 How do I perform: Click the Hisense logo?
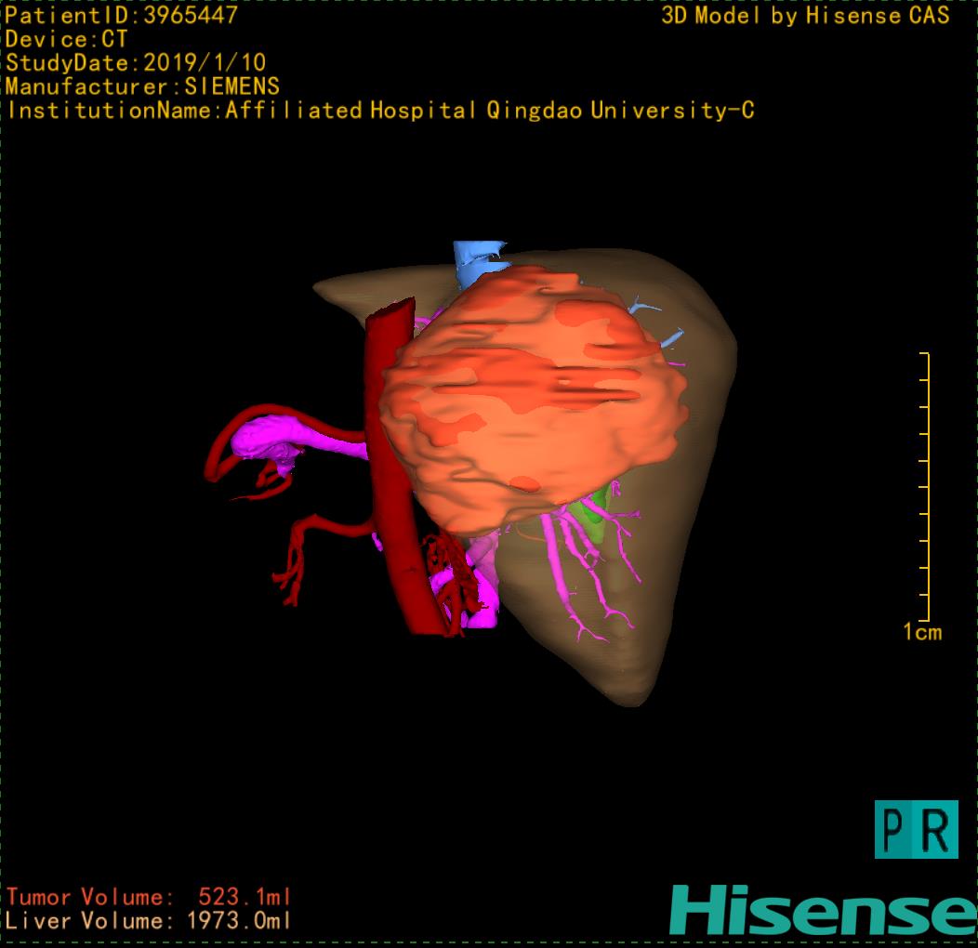point(823,910)
